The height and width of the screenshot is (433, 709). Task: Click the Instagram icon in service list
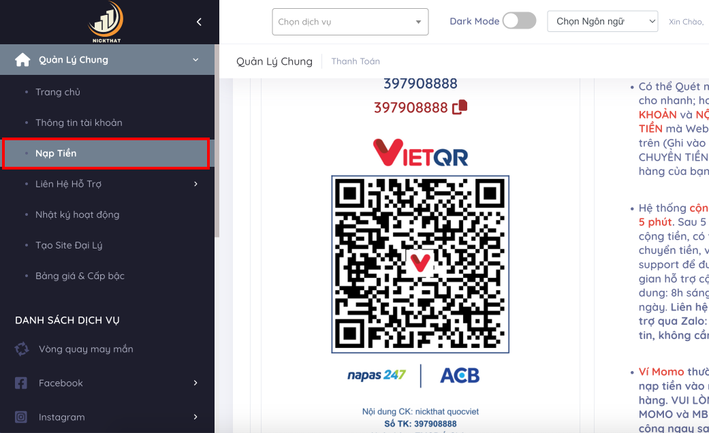pyautogui.click(x=21, y=417)
